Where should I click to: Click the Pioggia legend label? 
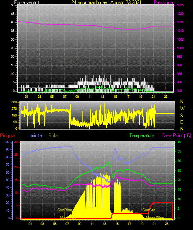pos(7,136)
